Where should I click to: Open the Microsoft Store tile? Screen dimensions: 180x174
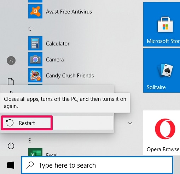point(162,24)
